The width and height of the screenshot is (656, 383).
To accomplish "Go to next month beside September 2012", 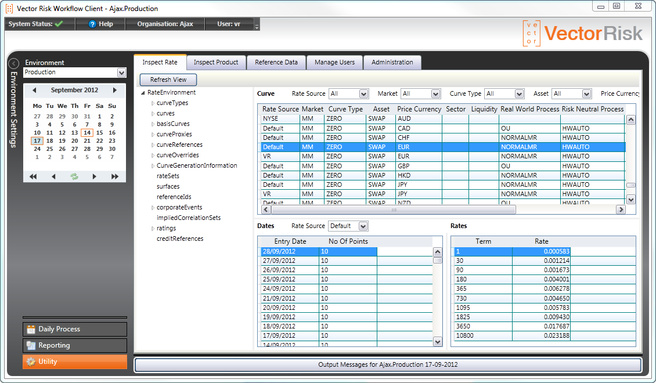I will point(114,90).
